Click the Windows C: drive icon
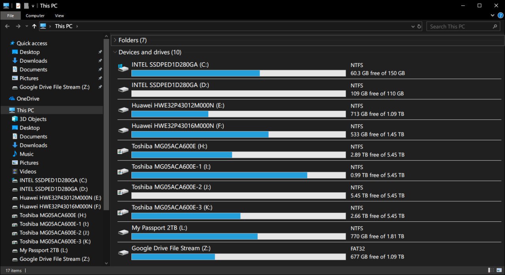Viewport: 505px width, 275px height. pos(123,68)
